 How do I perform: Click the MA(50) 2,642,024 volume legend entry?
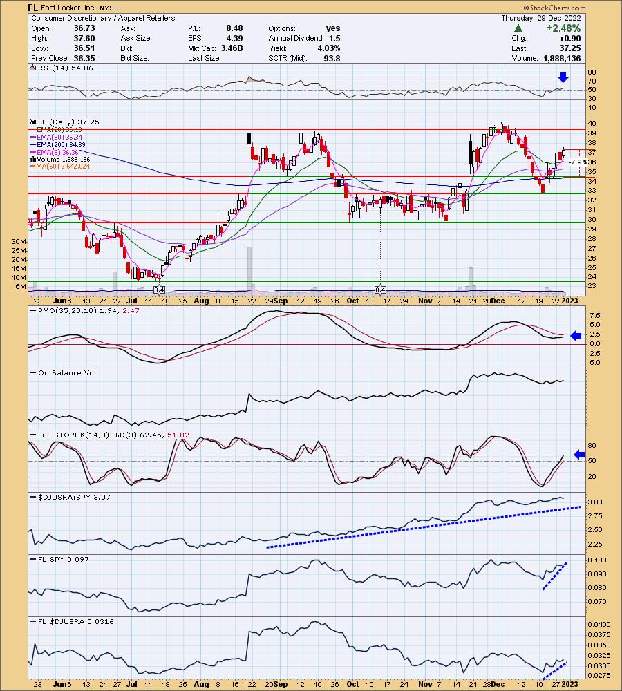point(63,166)
